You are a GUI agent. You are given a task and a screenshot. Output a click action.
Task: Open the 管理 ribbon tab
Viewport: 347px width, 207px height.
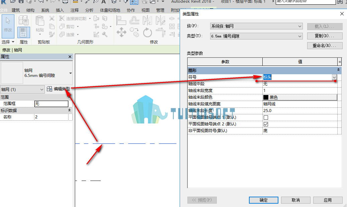[160, 10]
